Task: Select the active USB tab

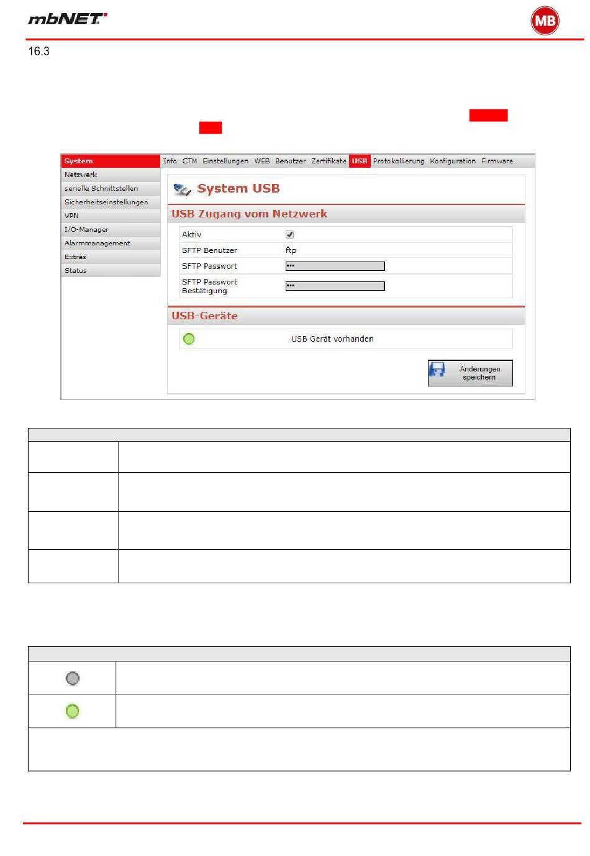Action: pyautogui.click(x=360, y=161)
